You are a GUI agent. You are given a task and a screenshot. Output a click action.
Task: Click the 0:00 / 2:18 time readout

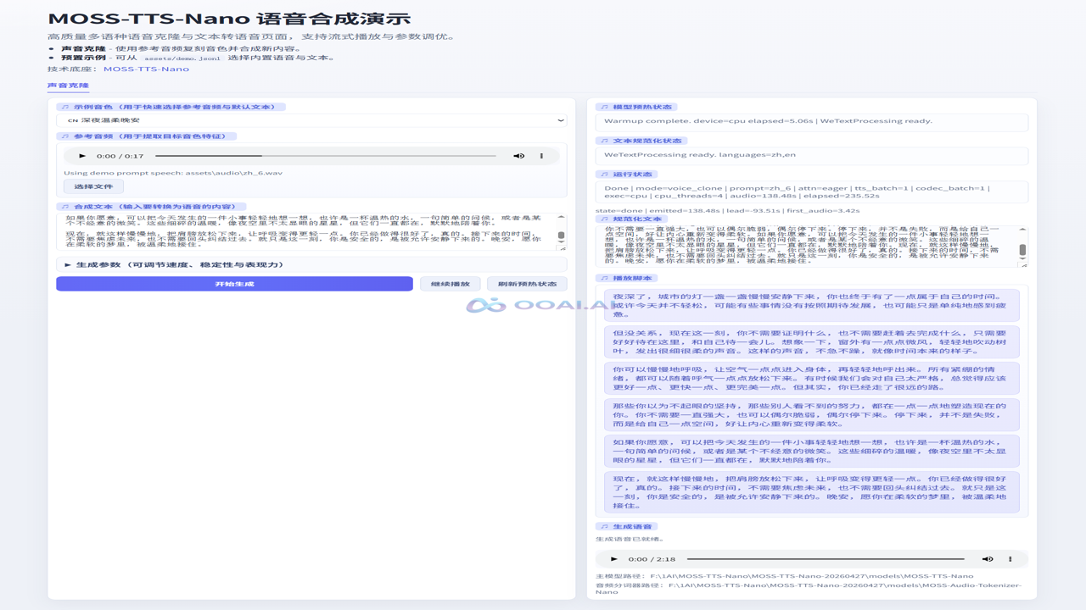(652, 559)
